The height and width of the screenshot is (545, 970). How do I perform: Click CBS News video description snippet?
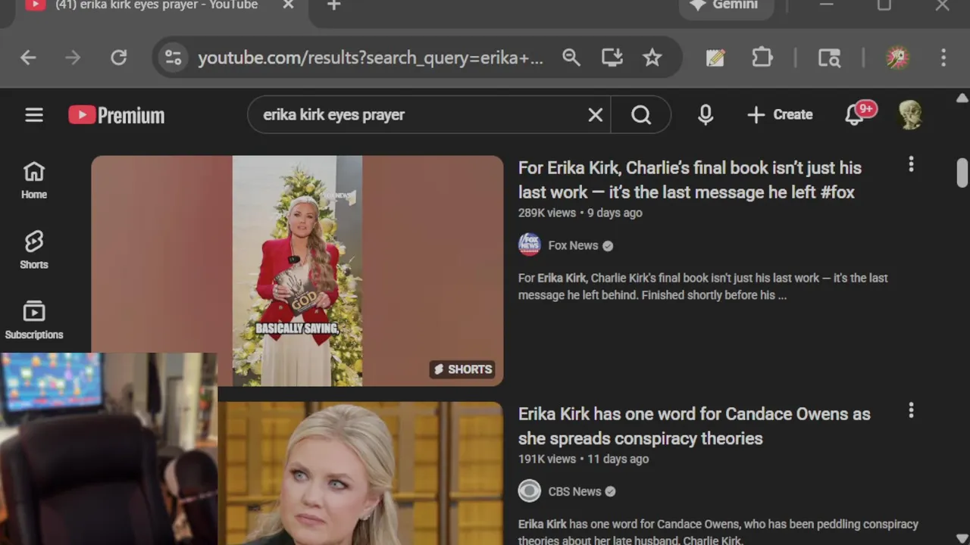(x=718, y=532)
